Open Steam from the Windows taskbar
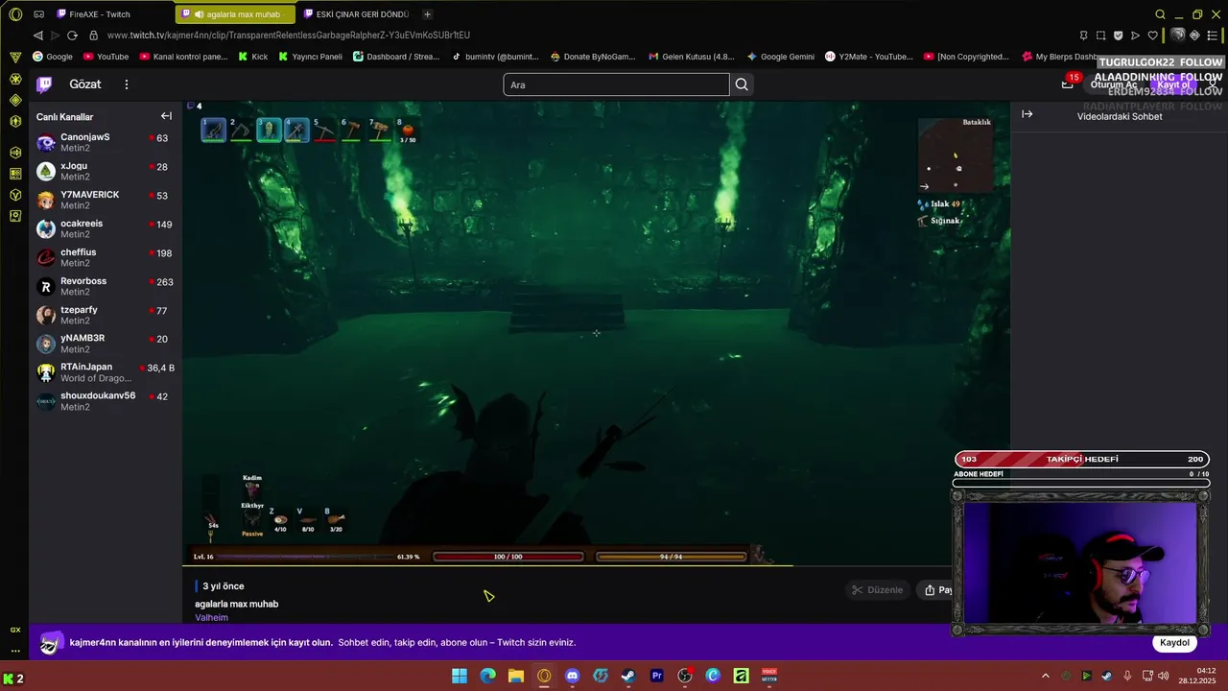 coord(628,676)
